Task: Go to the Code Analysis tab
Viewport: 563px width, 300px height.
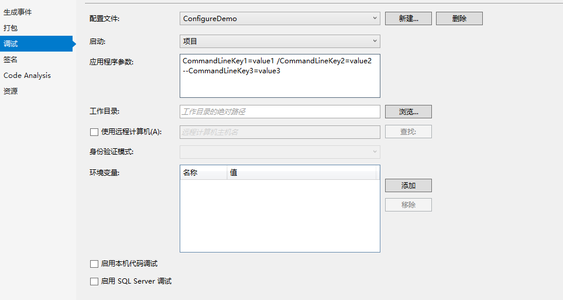Action: [x=27, y=76]
